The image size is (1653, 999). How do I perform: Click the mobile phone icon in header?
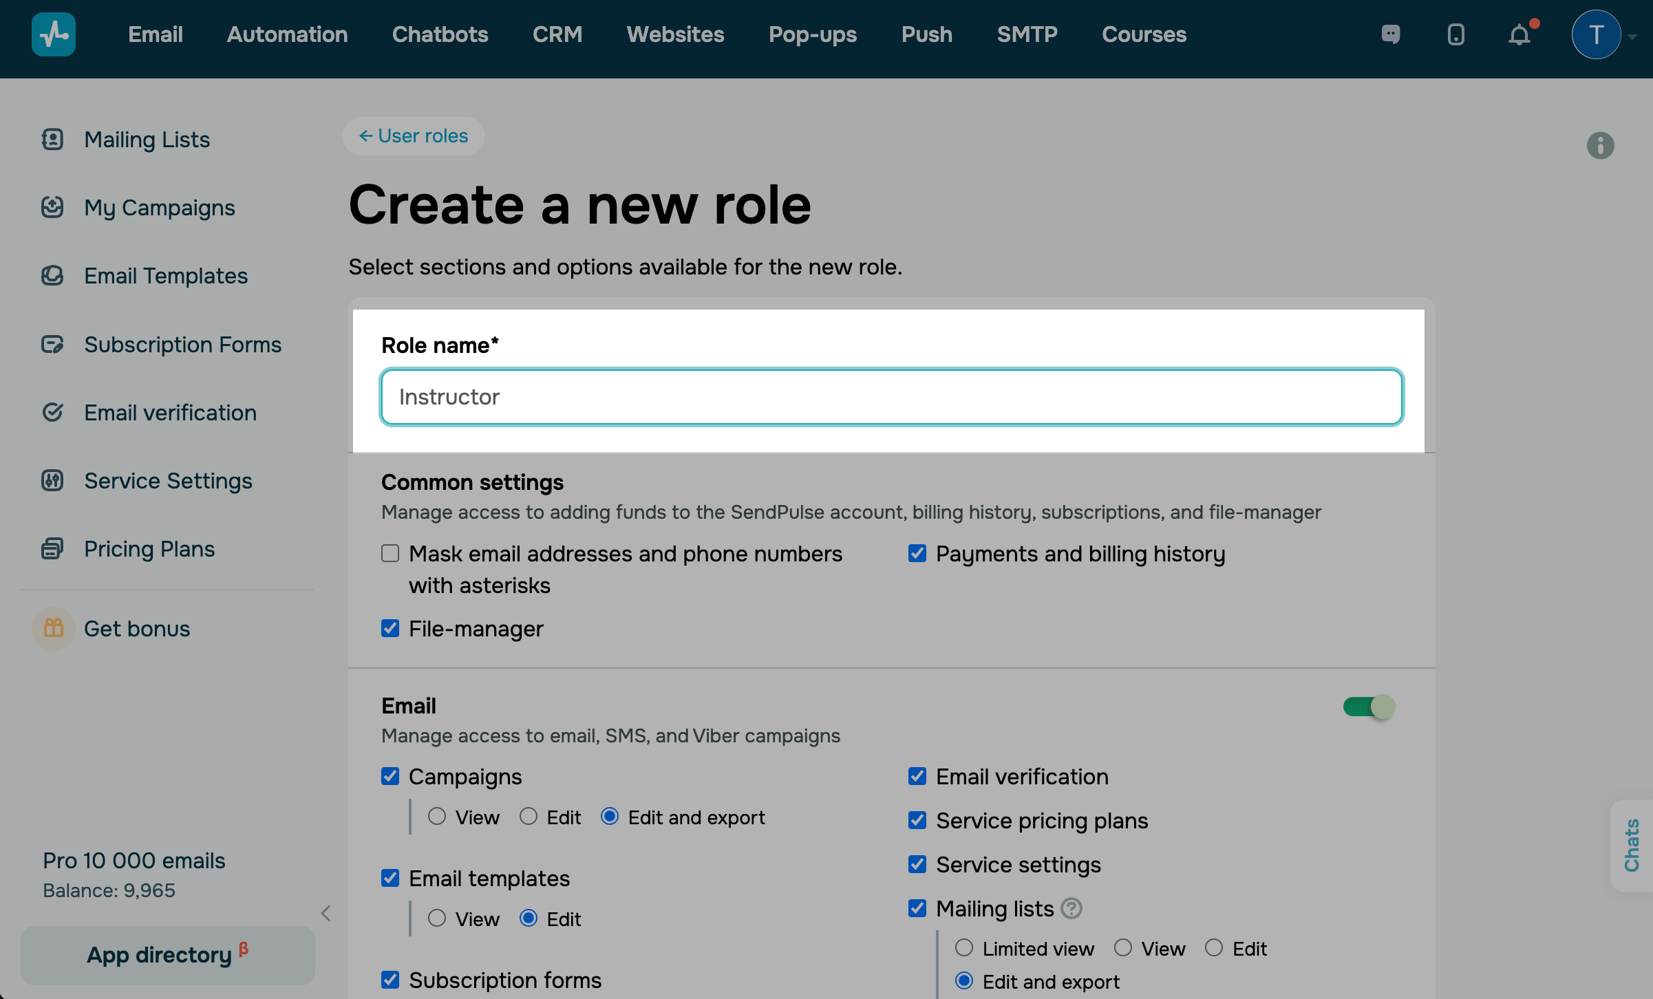tap(1455, 34)
